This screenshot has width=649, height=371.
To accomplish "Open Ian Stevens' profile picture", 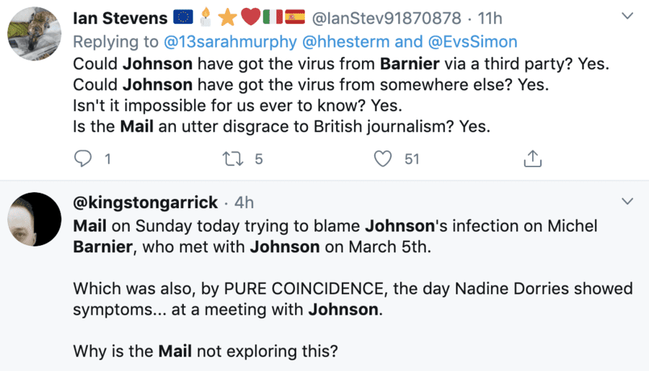I will pyautogui.click(x=34, y=34).
